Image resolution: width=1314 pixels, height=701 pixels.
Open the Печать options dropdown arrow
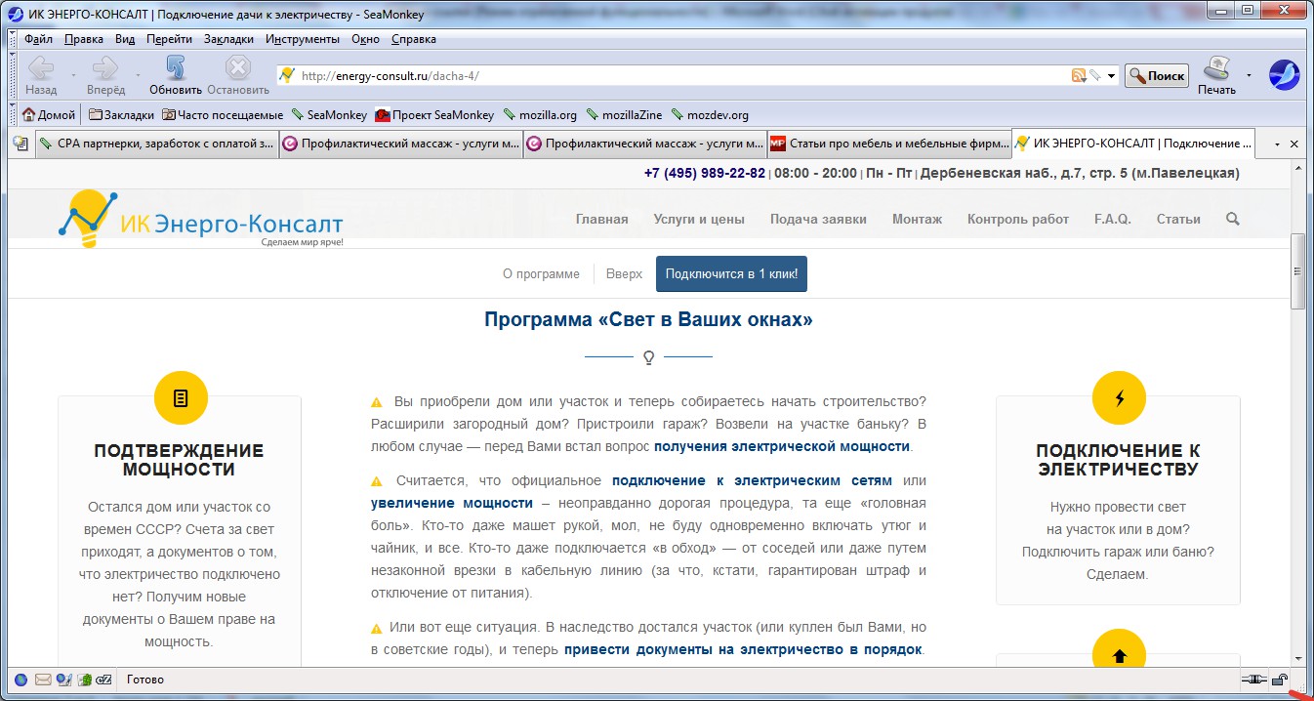coord(1249,75)
